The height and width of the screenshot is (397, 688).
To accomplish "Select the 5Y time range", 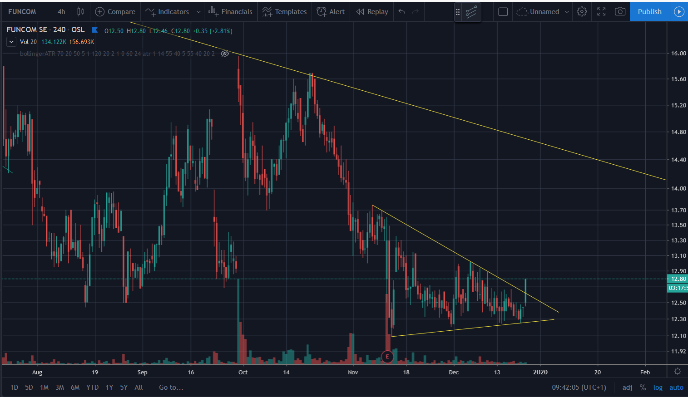I will [124, 387].
